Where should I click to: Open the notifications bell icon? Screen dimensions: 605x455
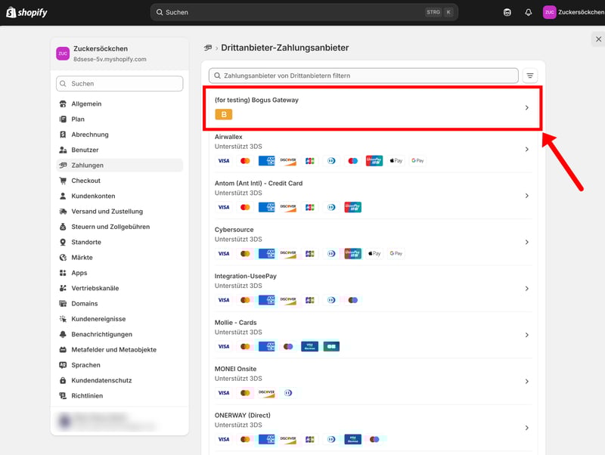pyautogui.click(x=528, y=12)
